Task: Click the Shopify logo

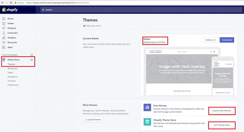Action: (10, 10)
